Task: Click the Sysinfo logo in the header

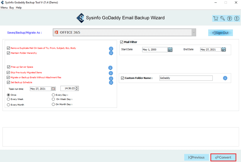Action: pos(80,18)
